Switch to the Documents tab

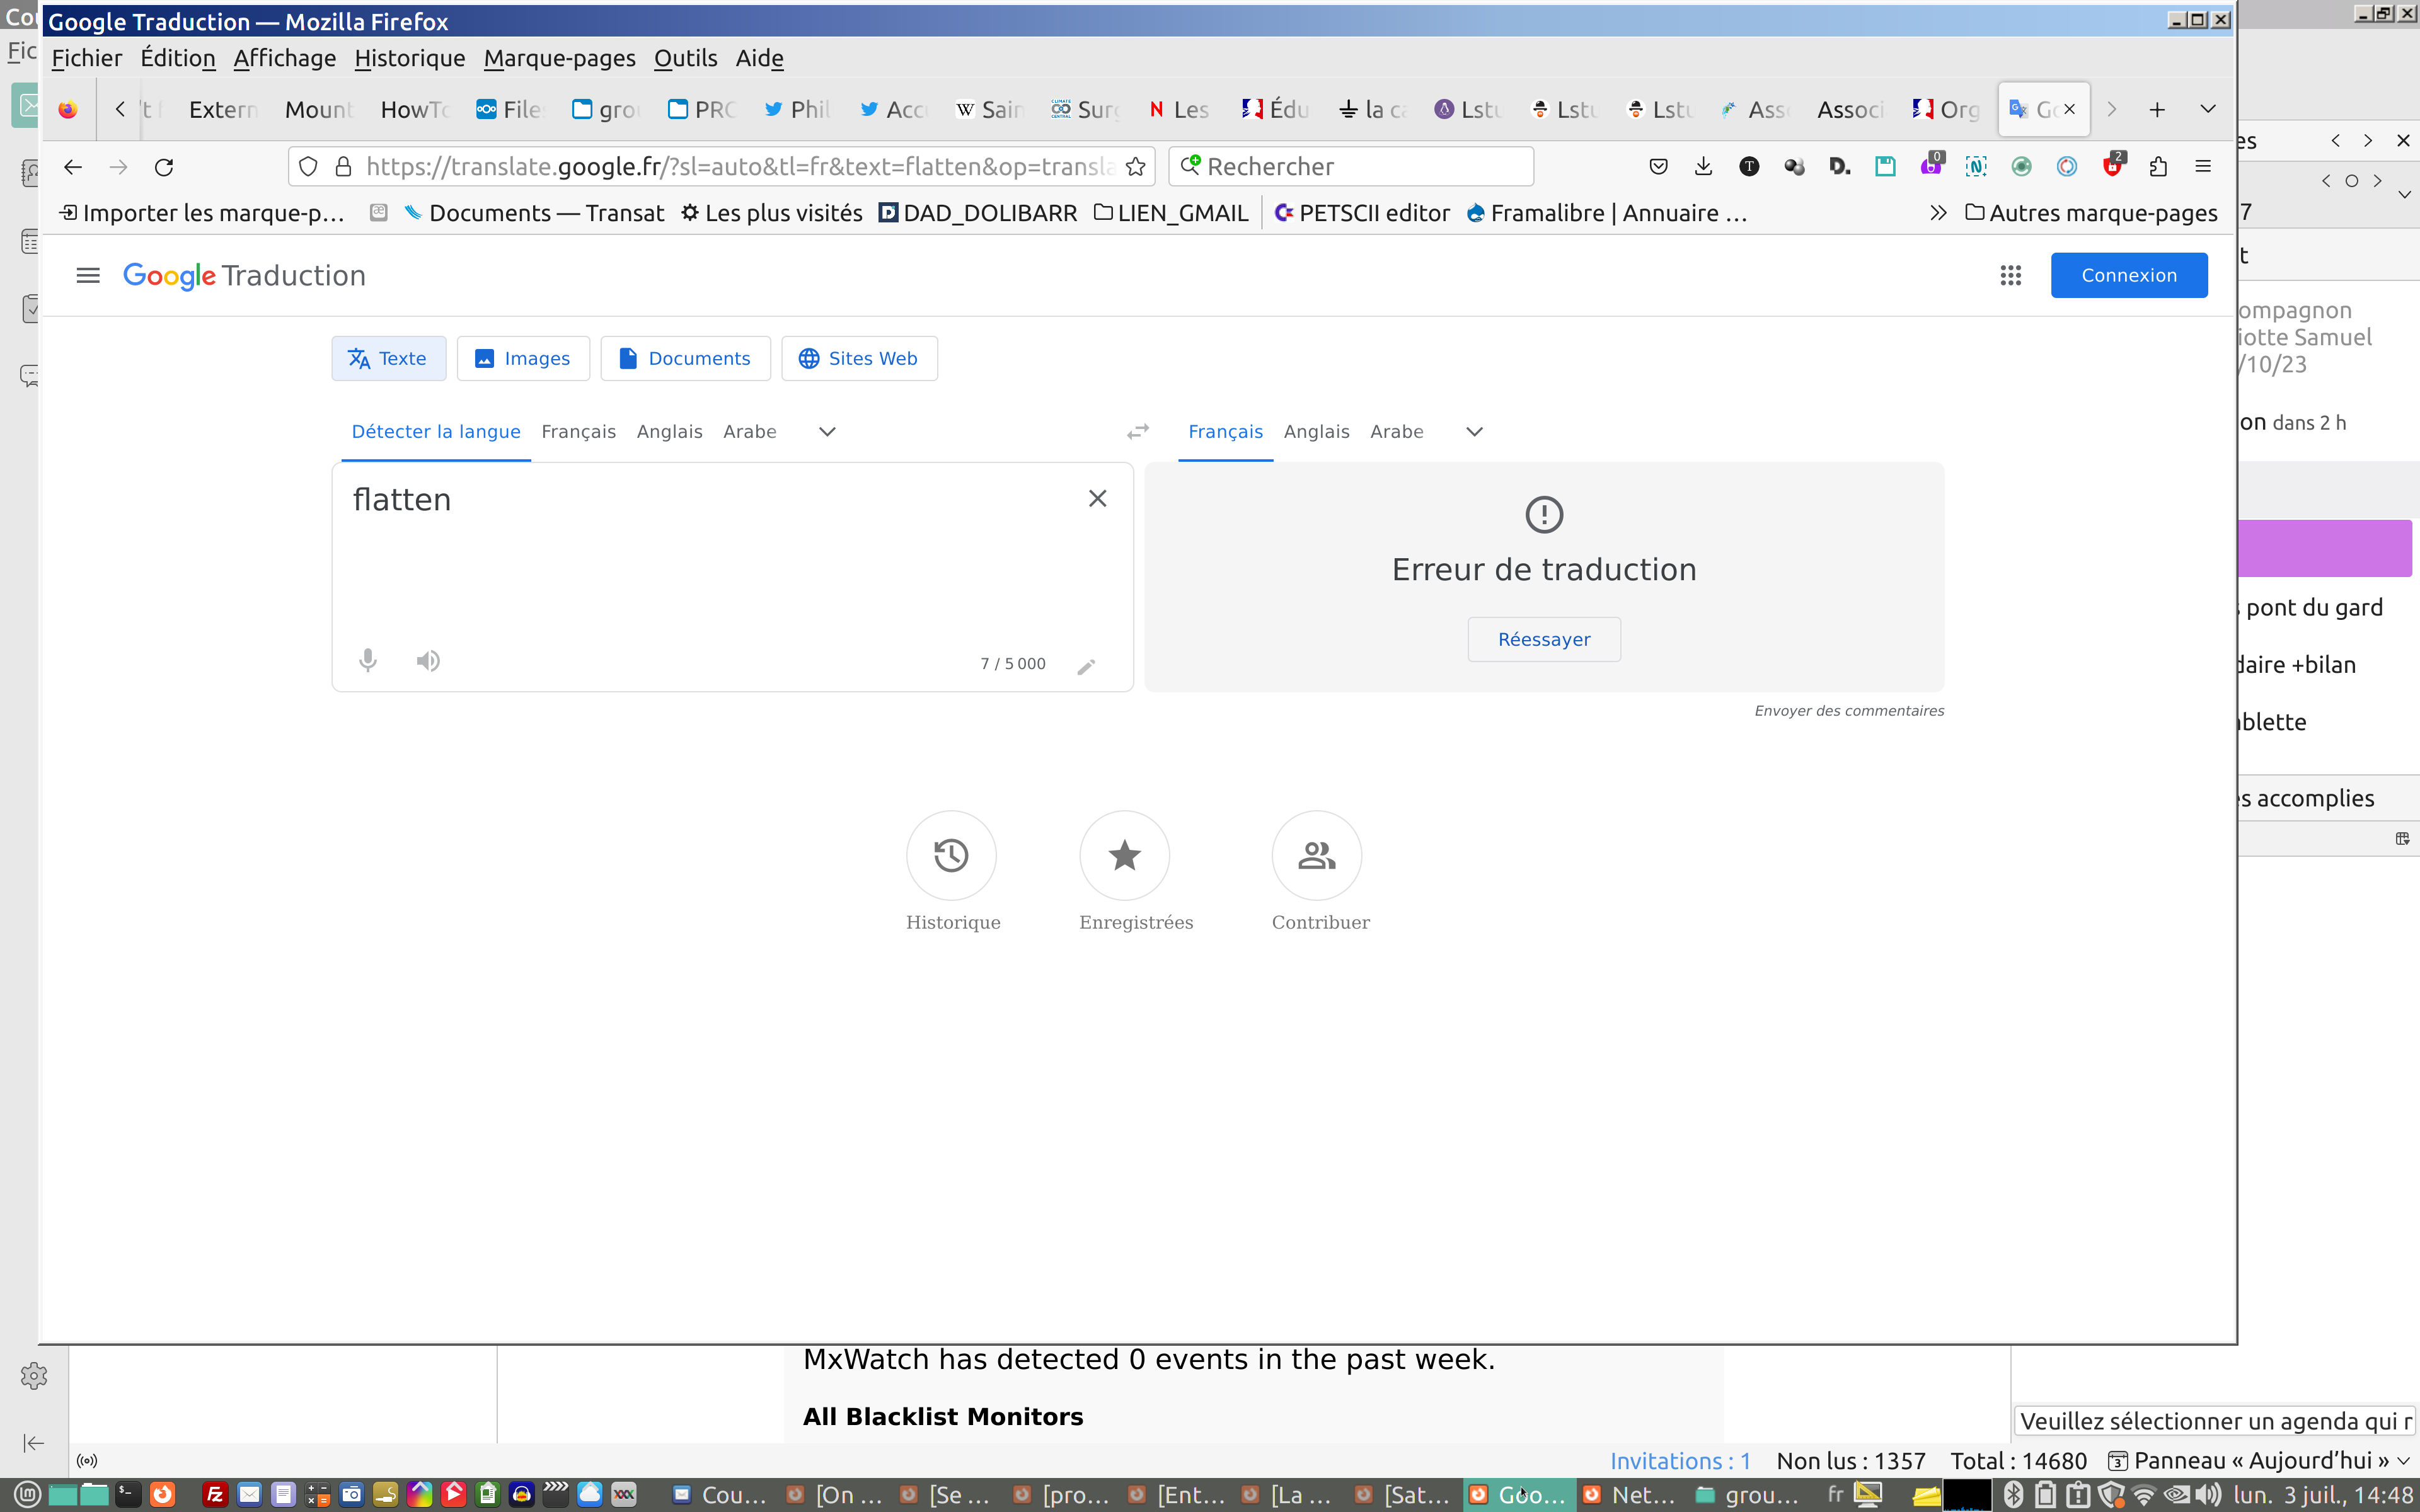(685, 358)
